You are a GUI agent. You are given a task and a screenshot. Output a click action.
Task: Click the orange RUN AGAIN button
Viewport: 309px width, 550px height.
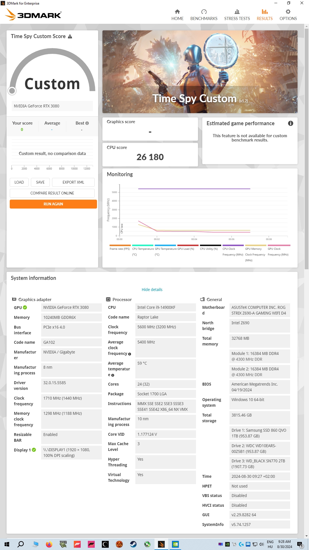pos(53,204)
